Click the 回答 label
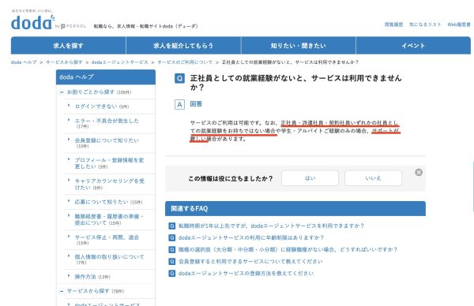The width and height of the screenshot is (474, 306). pyautogui.click(x=196, y=104)
